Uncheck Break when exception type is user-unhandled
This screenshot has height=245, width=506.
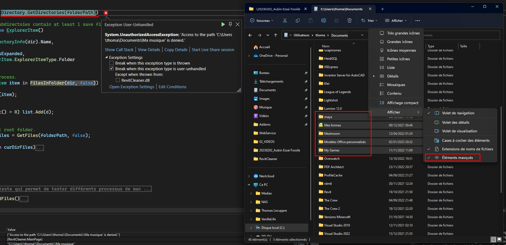click(111, 69)
